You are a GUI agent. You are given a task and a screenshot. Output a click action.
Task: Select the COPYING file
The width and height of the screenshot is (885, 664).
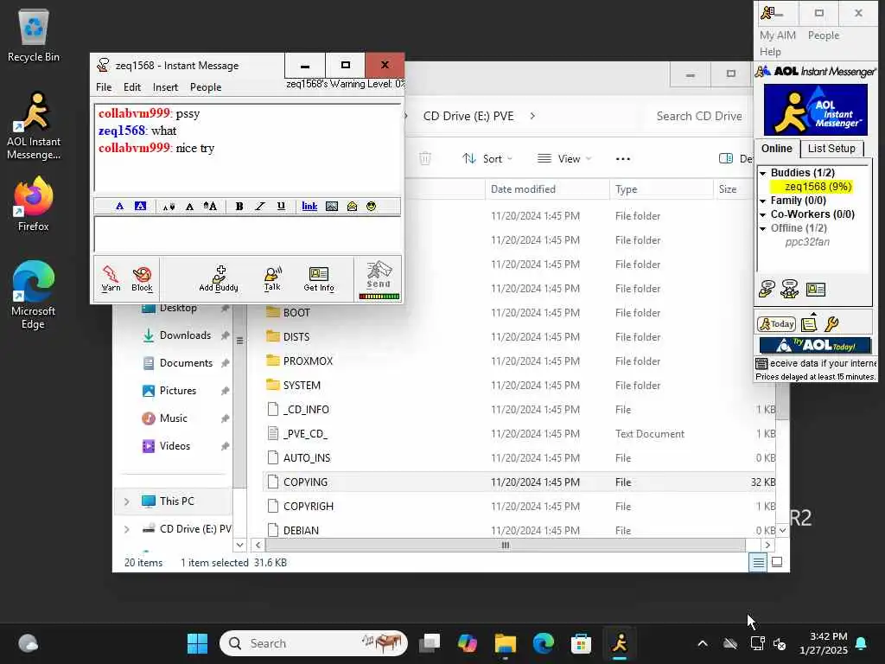pyautogui.click(x=305, y=482)
